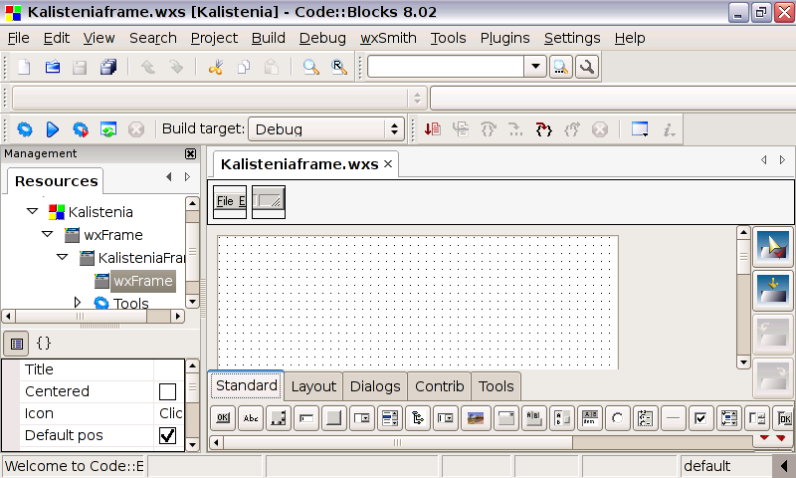796x478 pixels.
Task: Click the Step out debugger icon
Action: [571, 129]
